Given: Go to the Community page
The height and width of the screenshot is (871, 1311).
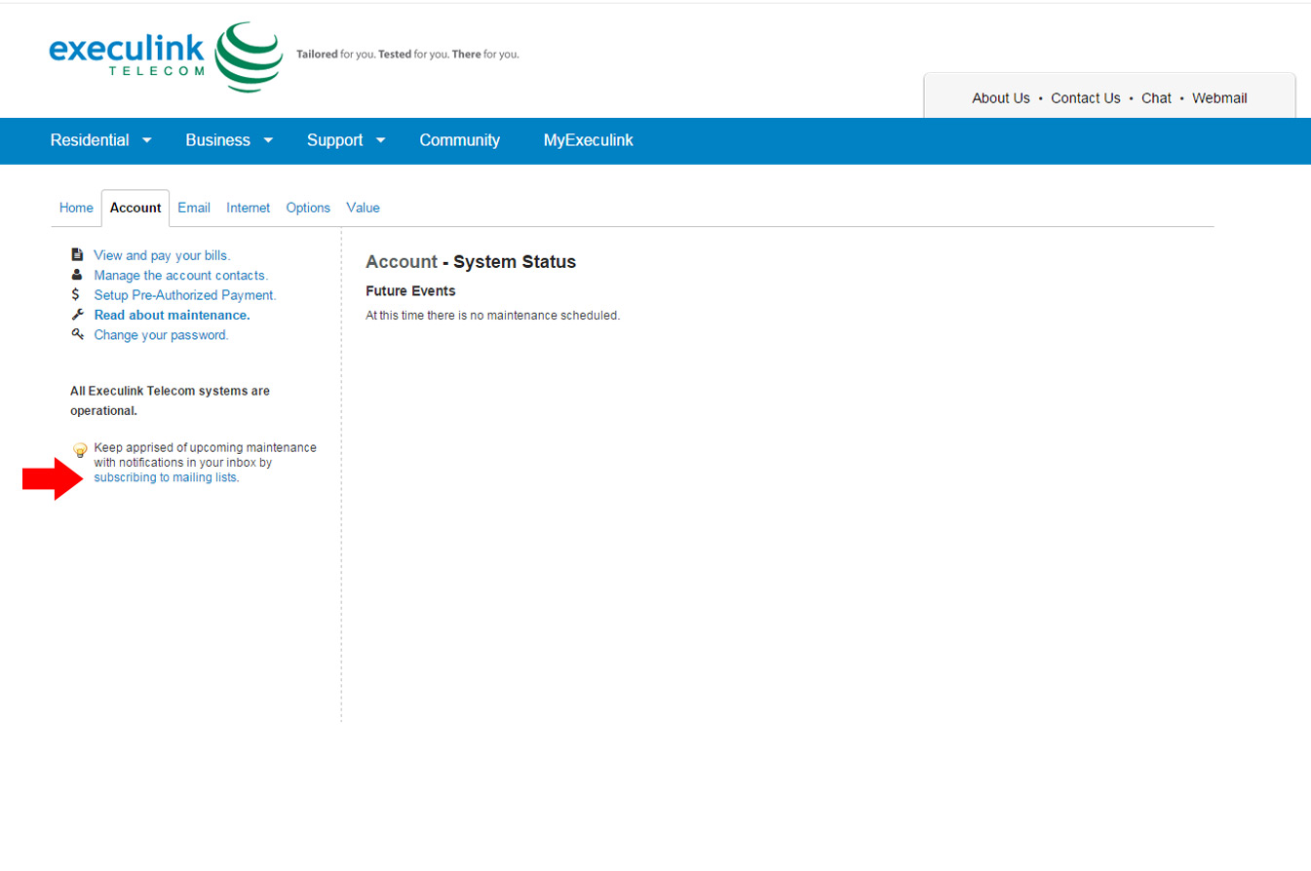Looking at the screenshot, I should pyautogui.click(x=459, y=140).
